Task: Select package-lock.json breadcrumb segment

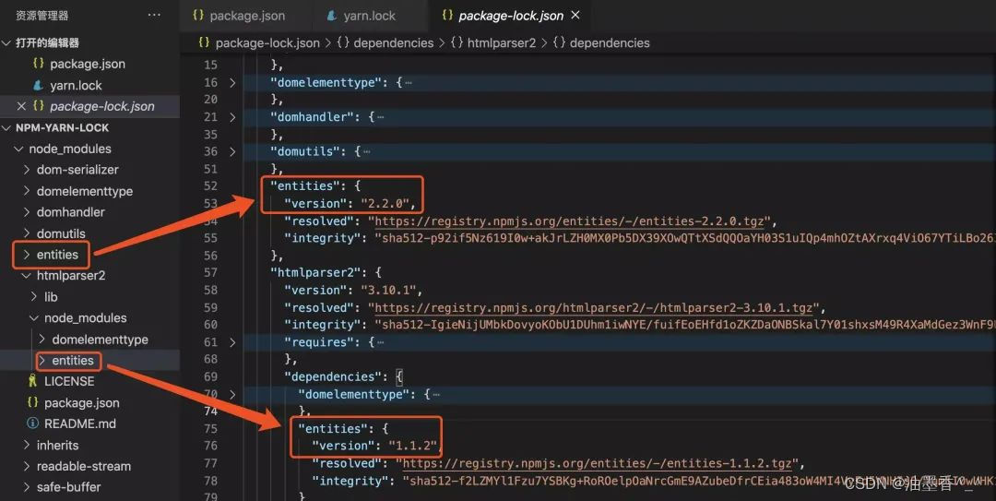Action: [x=267, y=42]
